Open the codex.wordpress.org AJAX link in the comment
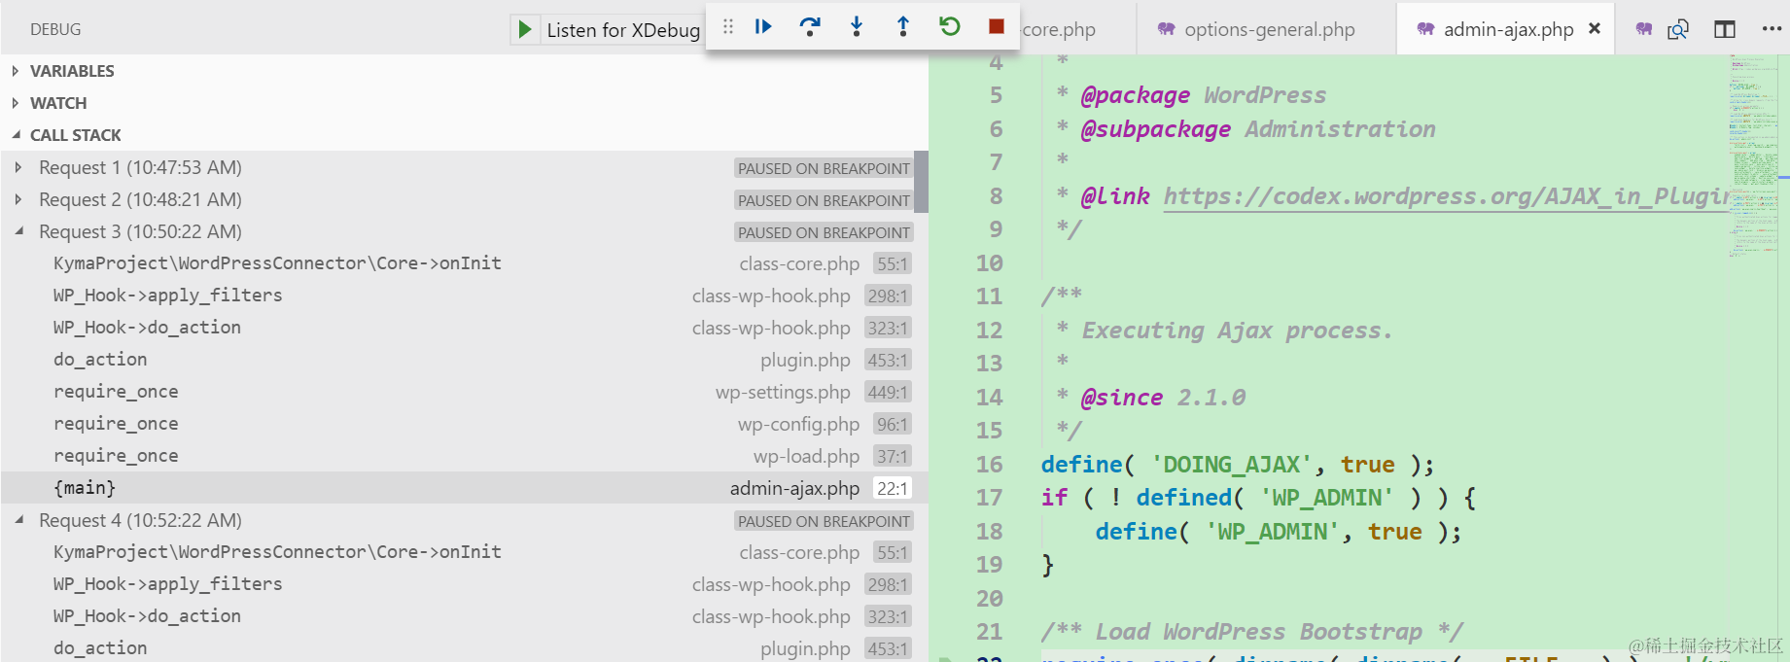 1445,197
